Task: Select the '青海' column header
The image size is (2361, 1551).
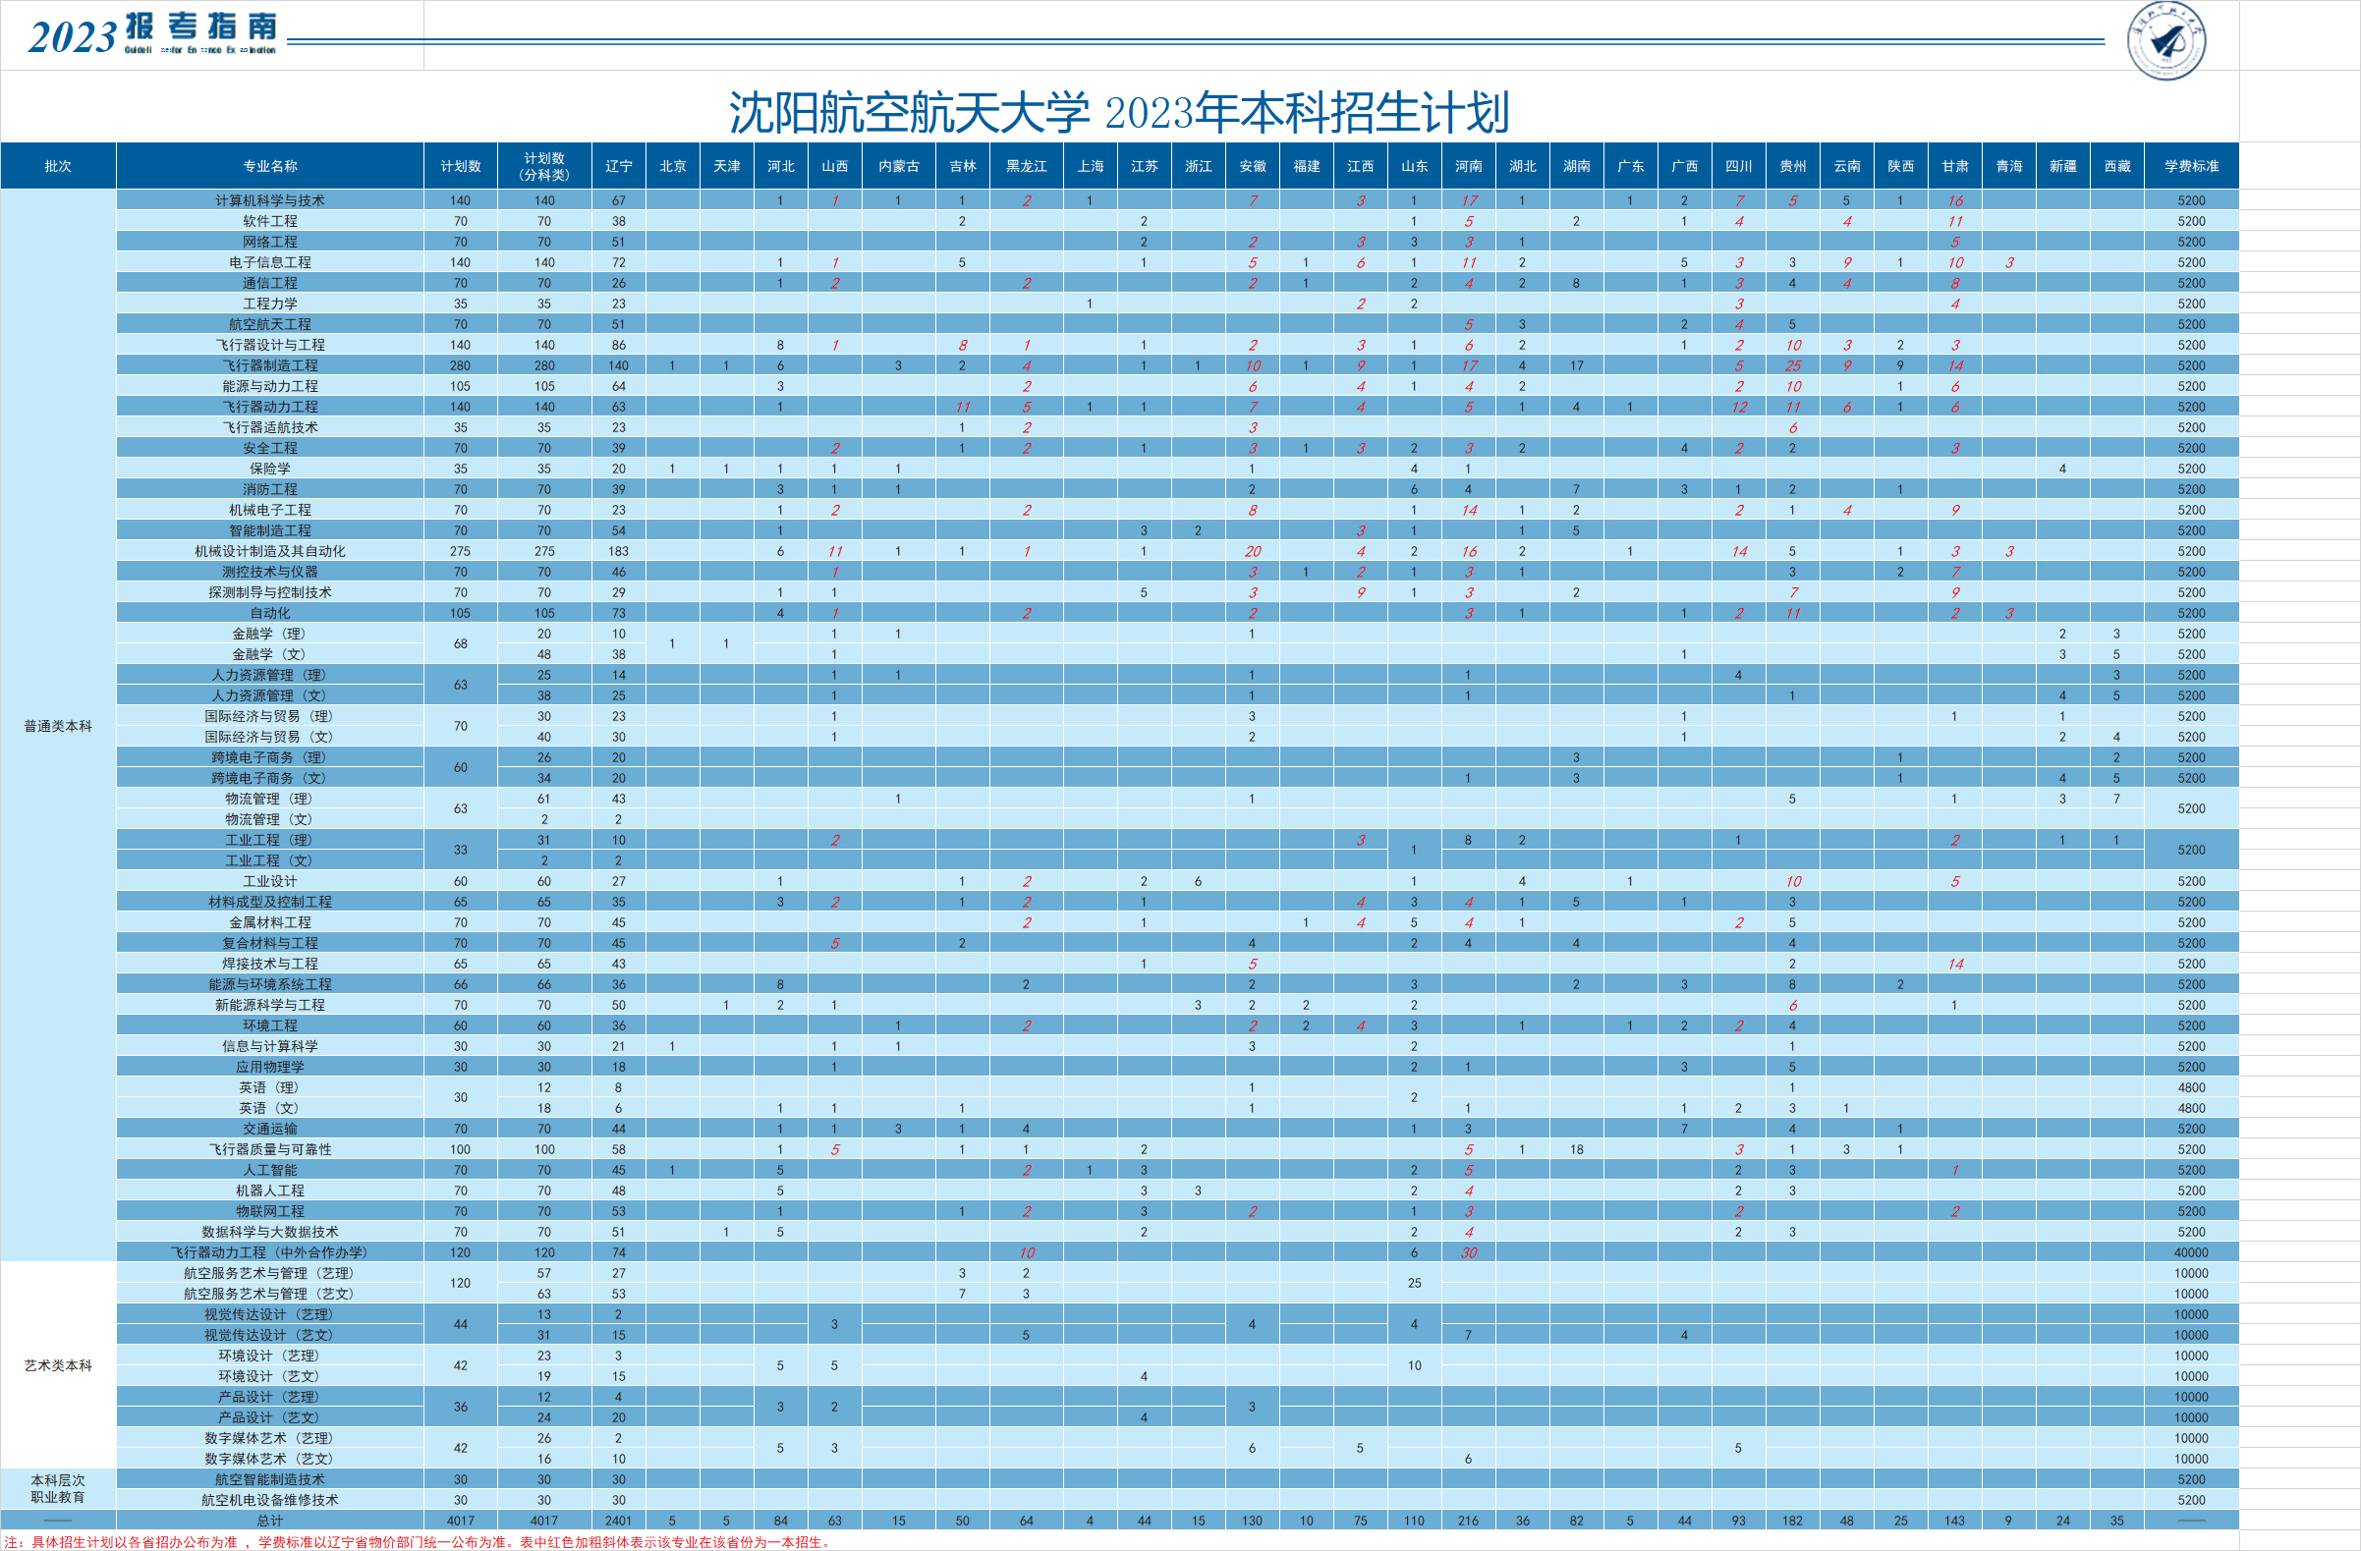Action: coord(2009,166)
